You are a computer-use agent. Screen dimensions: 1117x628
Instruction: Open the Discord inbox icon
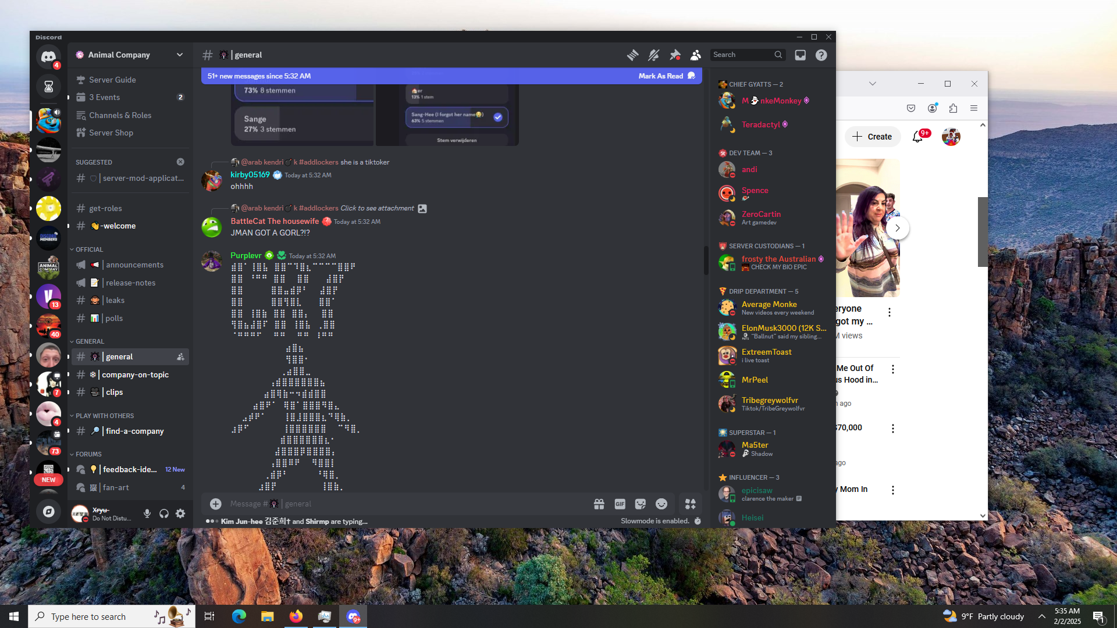801,55
